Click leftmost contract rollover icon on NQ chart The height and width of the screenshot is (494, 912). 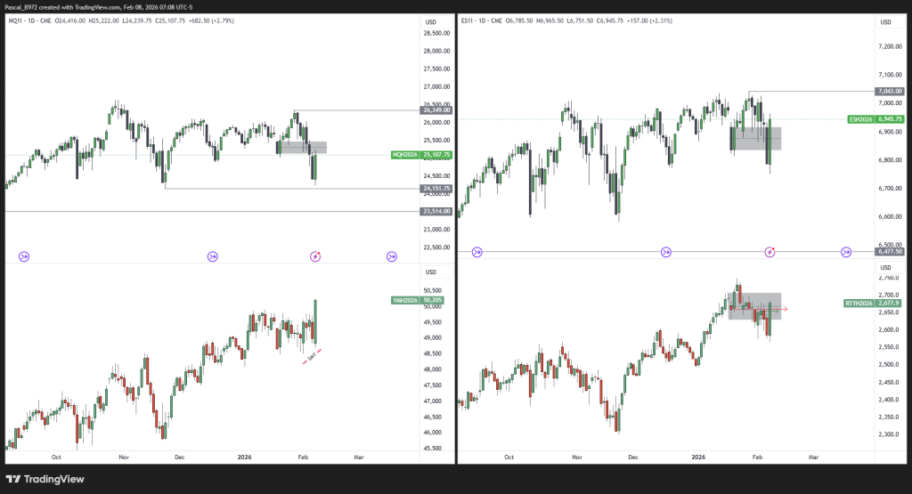(x=24, y=256)
